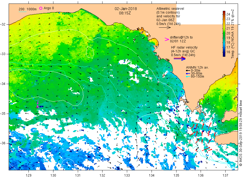Click the dark blue bottom of the temperature color bar

pos(224,55)
